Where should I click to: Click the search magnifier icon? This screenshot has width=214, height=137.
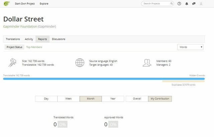(172, 4)
